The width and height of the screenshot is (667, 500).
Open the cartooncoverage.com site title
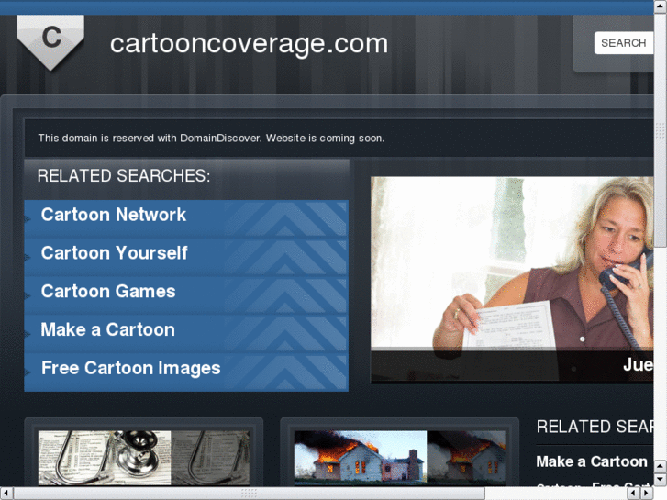(x=249, y=44)
